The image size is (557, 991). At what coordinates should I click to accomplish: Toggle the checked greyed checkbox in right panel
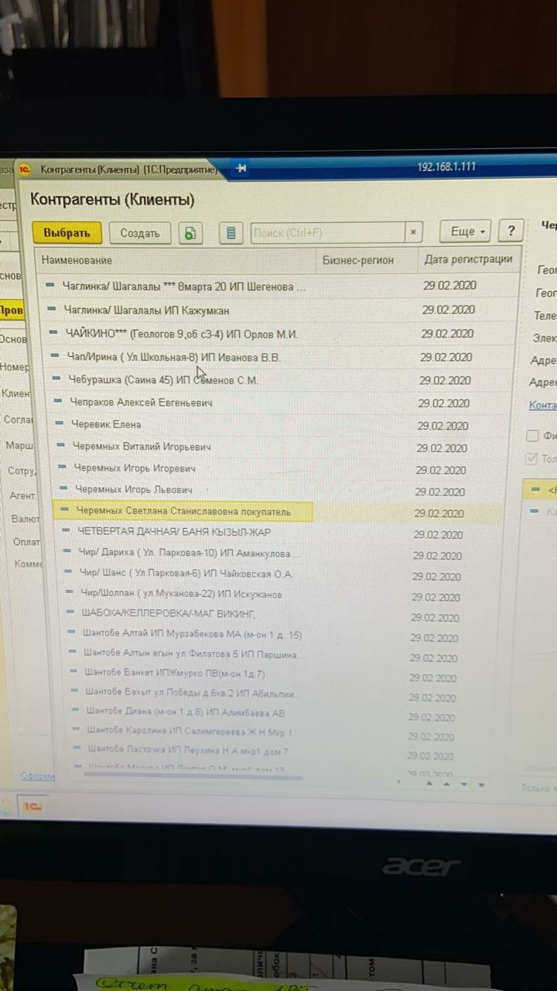point(531,458)
